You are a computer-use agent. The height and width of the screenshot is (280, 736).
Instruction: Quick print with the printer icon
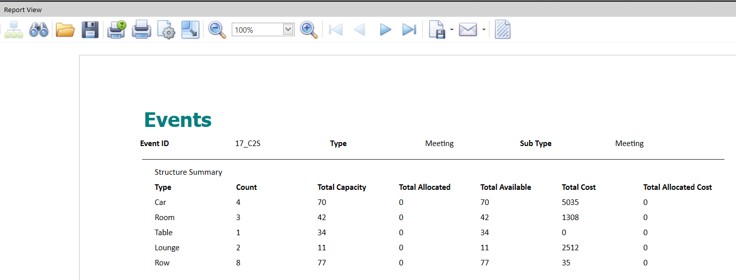(x=142, y=30)
